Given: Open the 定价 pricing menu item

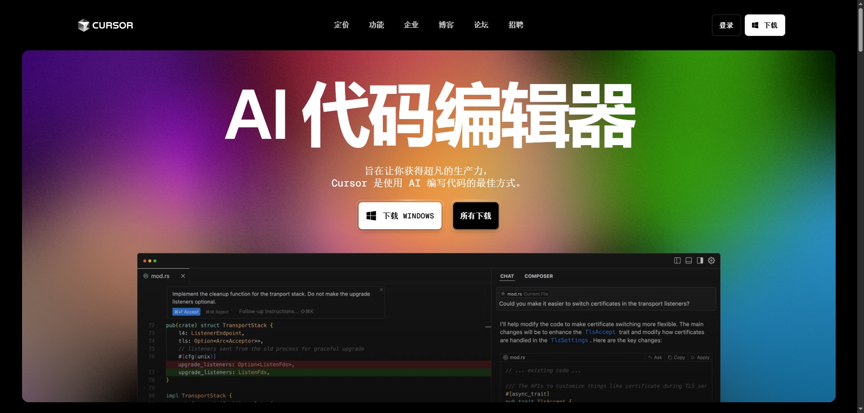Looking at the screenshot, I should coord(342,25).
